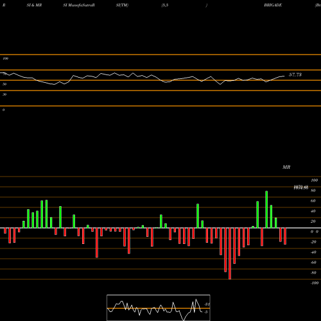Click the BRIGADE ticker label
Screen dimensions: 321x321
pos(273,5)
